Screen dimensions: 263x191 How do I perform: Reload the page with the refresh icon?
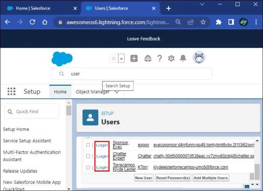pos(32,22)
